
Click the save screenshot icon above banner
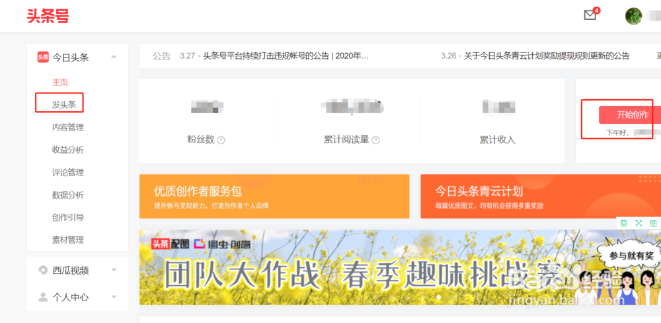[654, 223]
